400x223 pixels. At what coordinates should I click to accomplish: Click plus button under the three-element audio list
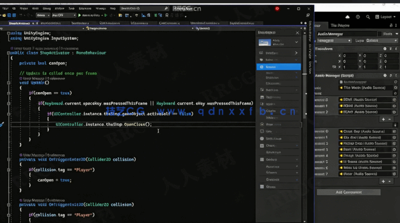coord(383,119)
